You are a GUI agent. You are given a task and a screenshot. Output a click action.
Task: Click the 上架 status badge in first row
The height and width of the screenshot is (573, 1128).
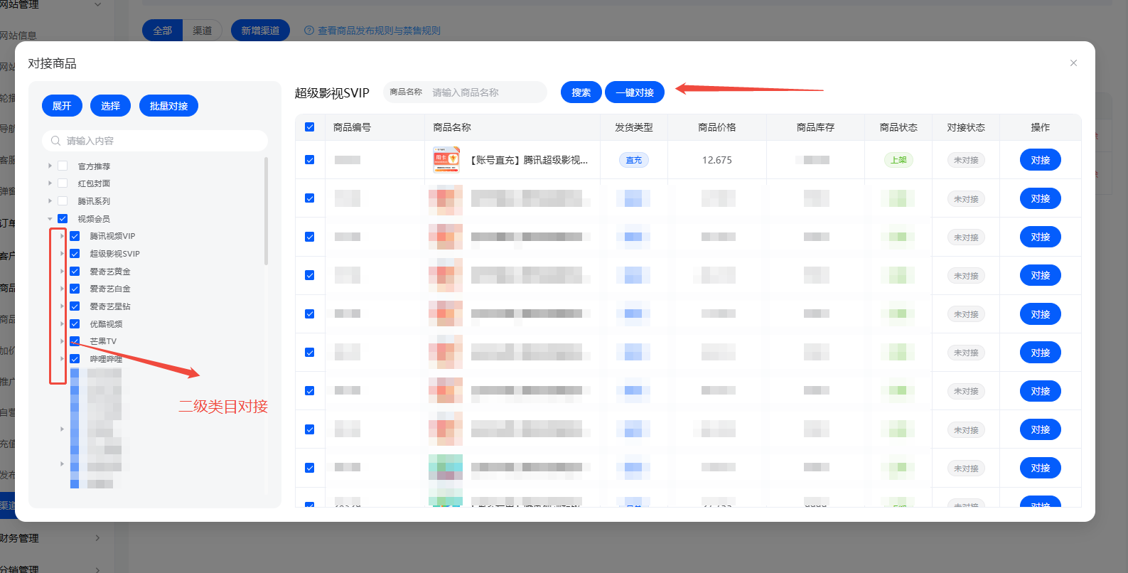[x=898, y=160]
